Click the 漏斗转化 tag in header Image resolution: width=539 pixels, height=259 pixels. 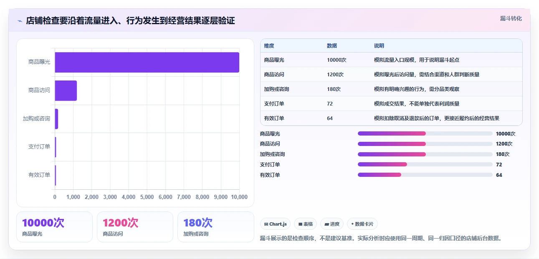511,18
